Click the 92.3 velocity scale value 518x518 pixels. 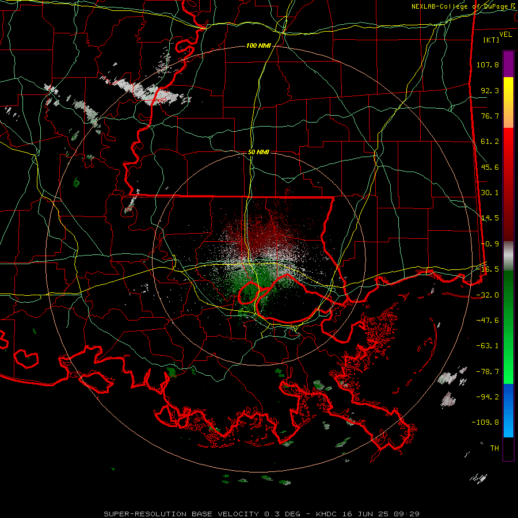pos(490,90)
